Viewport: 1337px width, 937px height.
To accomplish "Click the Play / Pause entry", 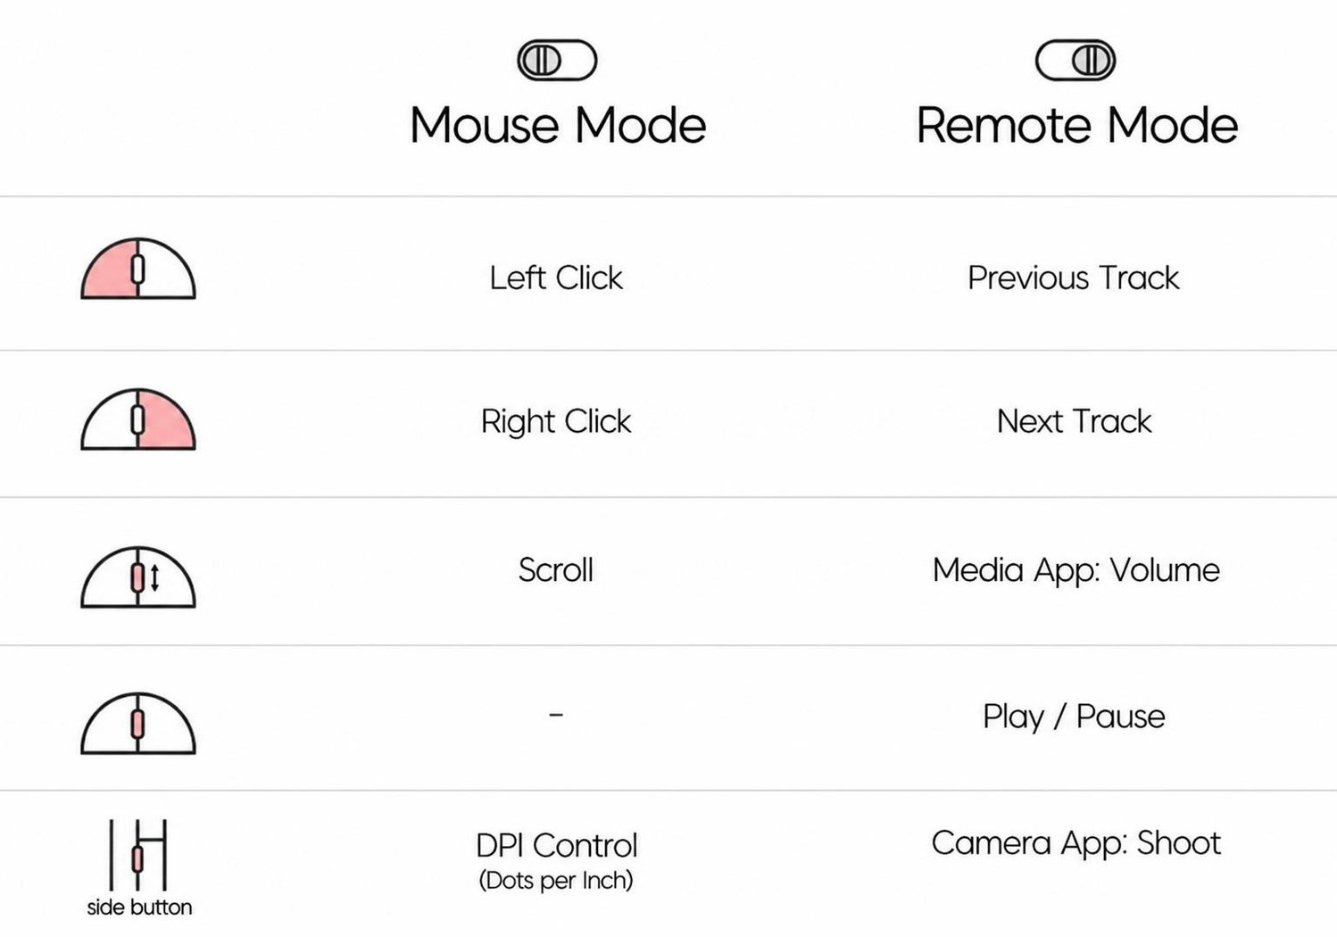I will 1075,716.
